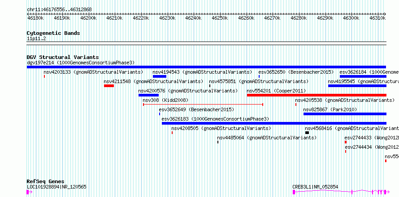Click the dgv197e214 1000Genomes label
Screen dimensions: 399x197
click(81, 63)
